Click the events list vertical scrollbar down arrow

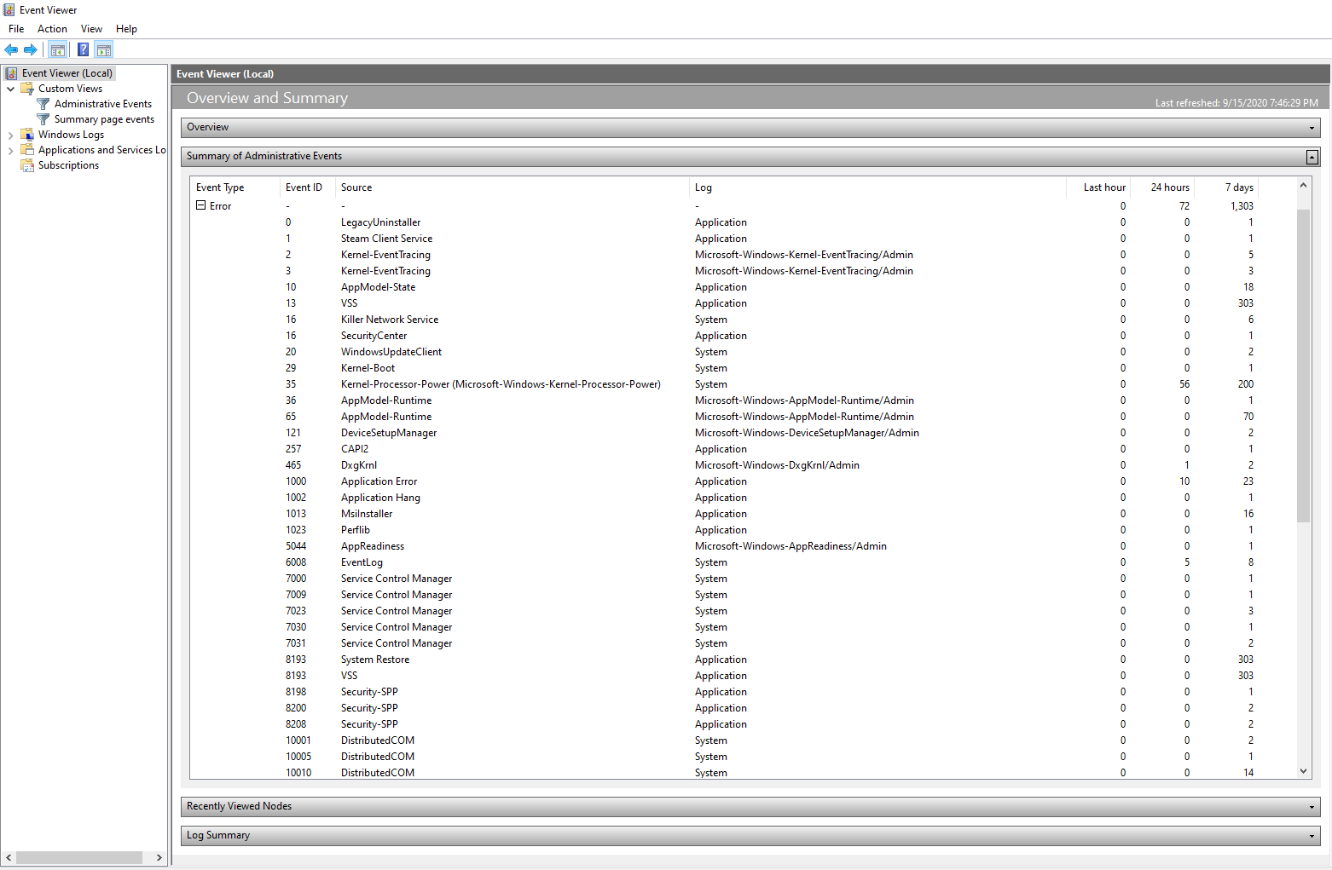point(1303,771)
